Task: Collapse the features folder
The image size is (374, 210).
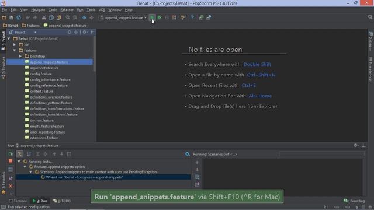Action: coord(15,51)
